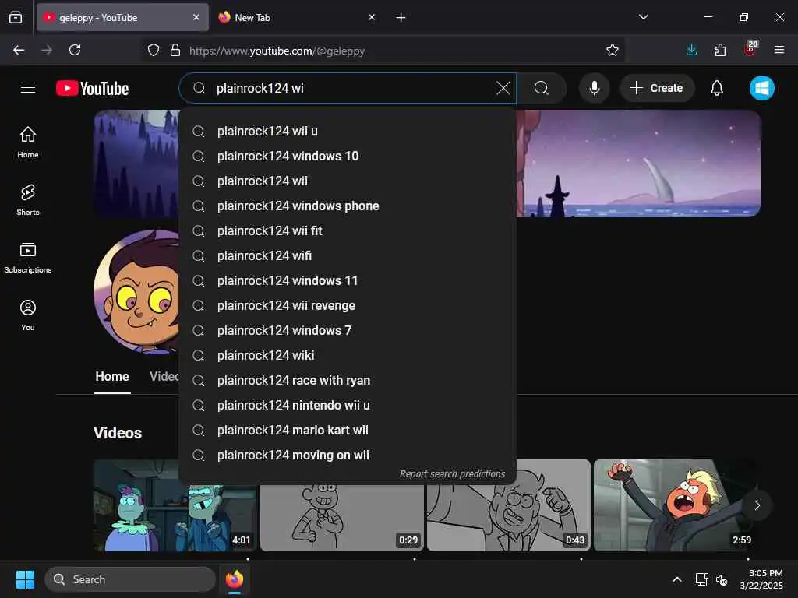Show hidden system tray icons
798x598 pixels.
[x=677, y=579]
